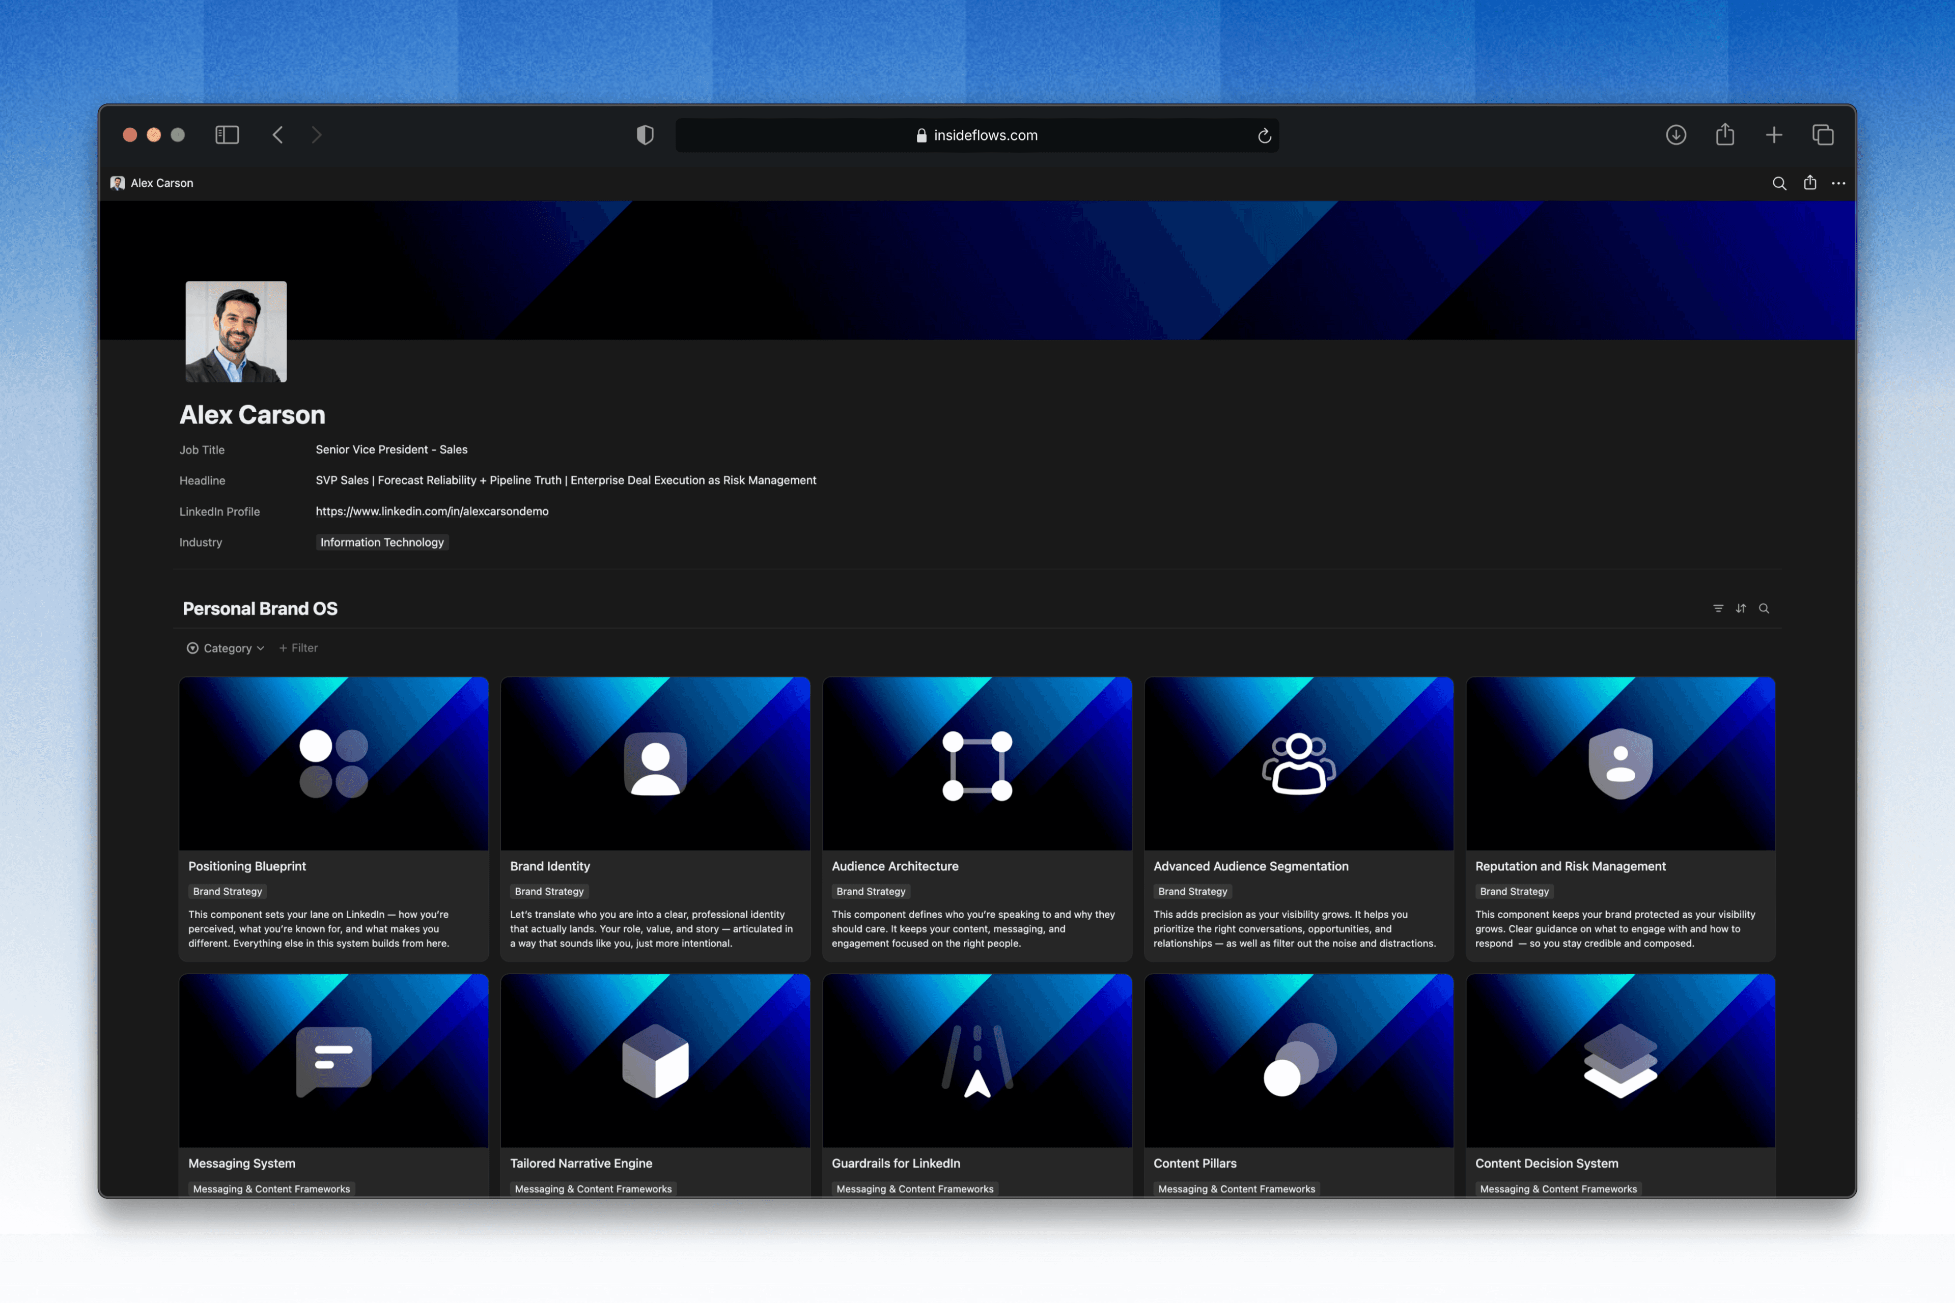This screenshot has width=1955, height=1303.
Task: Click the Safari sidebar toggle icon
Action: click(x=227, y=134)
